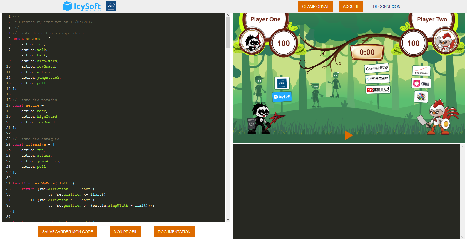
Task: Click the 0:00 battle timer
Action: [x=367, y=52]
